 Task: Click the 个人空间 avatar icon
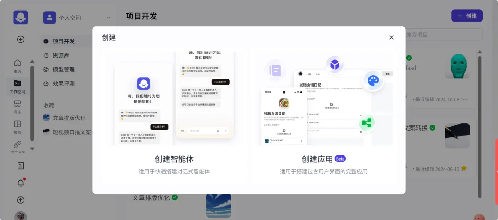click(x=49, y=18)
